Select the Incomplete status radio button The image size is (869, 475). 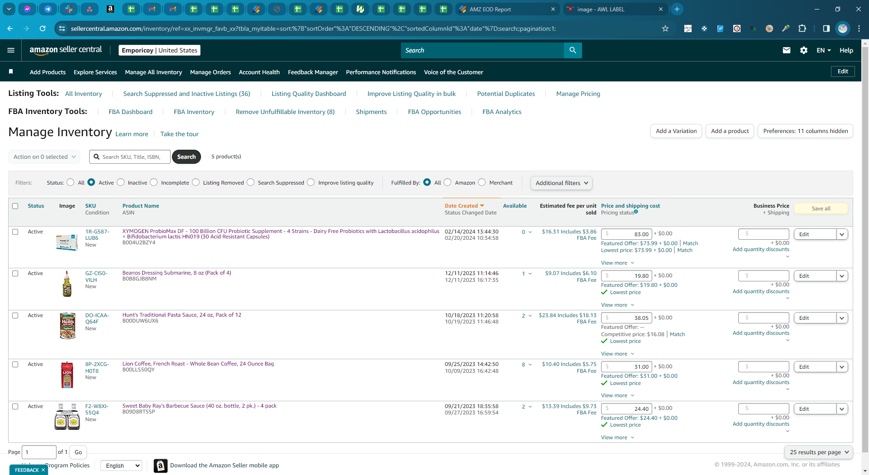tap(154, 182)
